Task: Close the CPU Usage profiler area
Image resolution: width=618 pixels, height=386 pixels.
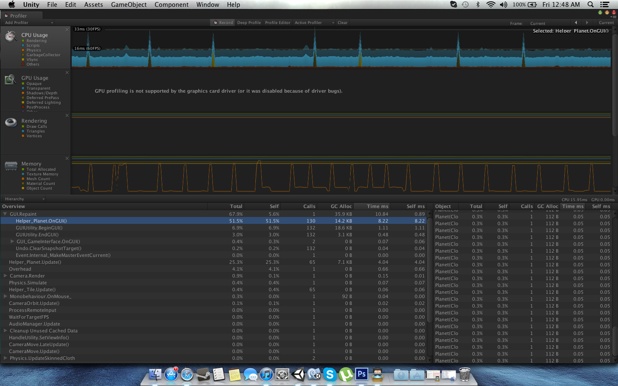Action: point(67,30)
